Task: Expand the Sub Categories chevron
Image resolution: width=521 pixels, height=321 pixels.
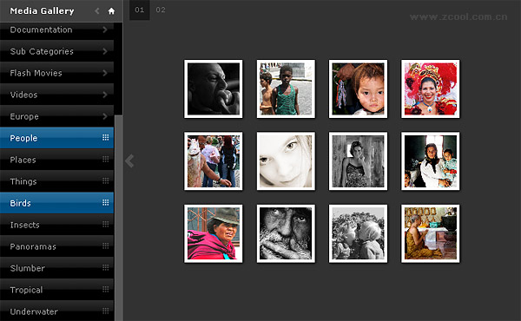Action: pos(105,51)
